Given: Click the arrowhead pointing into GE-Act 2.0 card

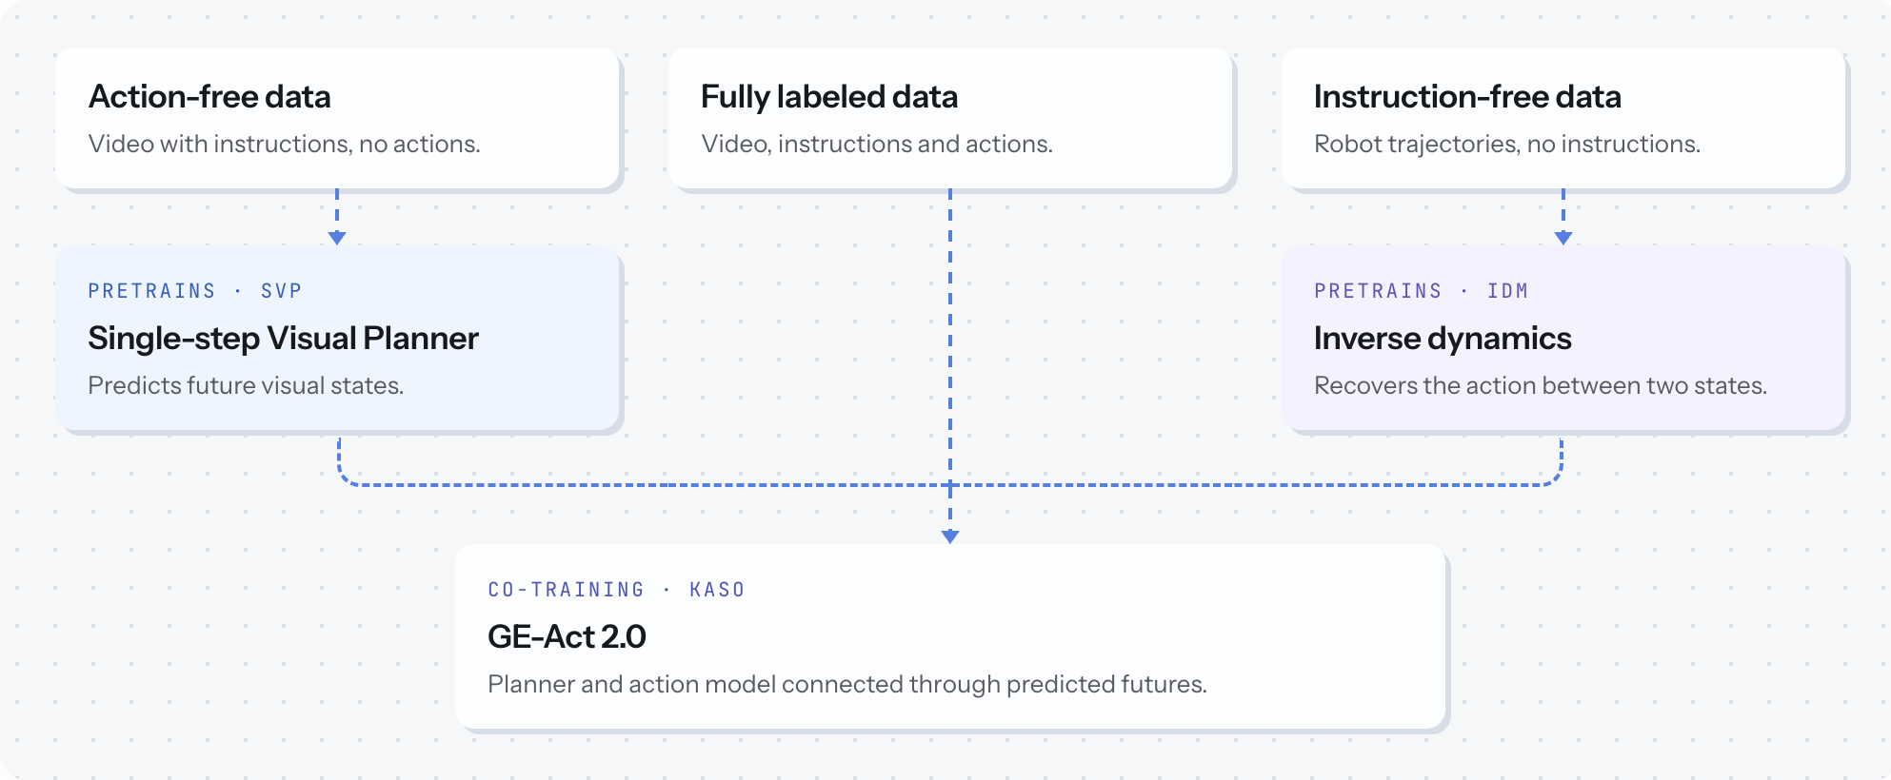Looking at the screenshot, I should coord(949,536).
